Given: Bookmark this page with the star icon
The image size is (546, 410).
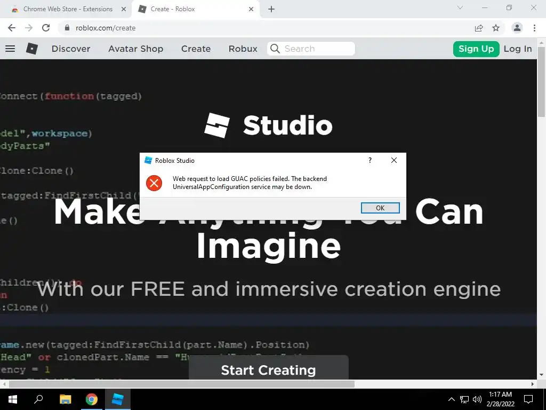Looking at the screenshot, I should [496, 28].
